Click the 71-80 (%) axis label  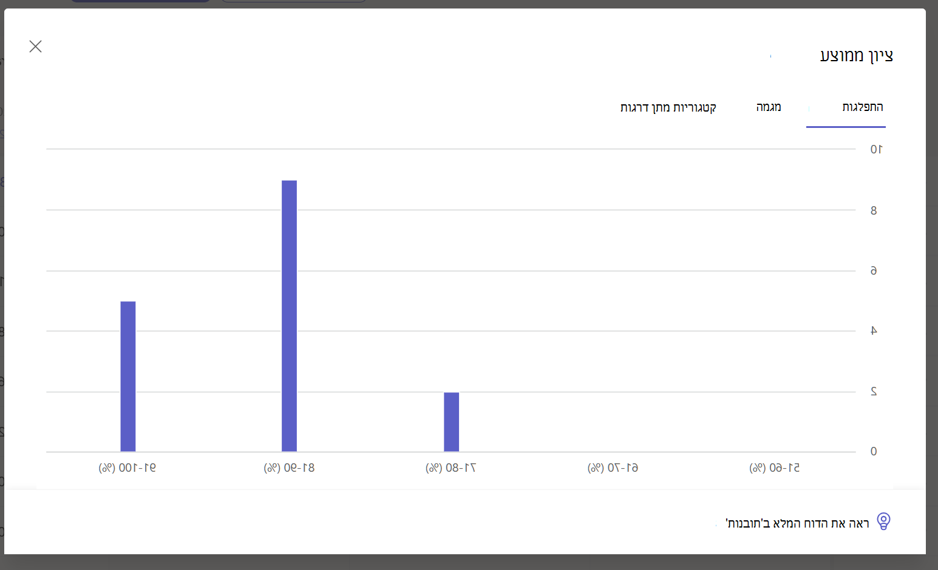pos(451,468)
